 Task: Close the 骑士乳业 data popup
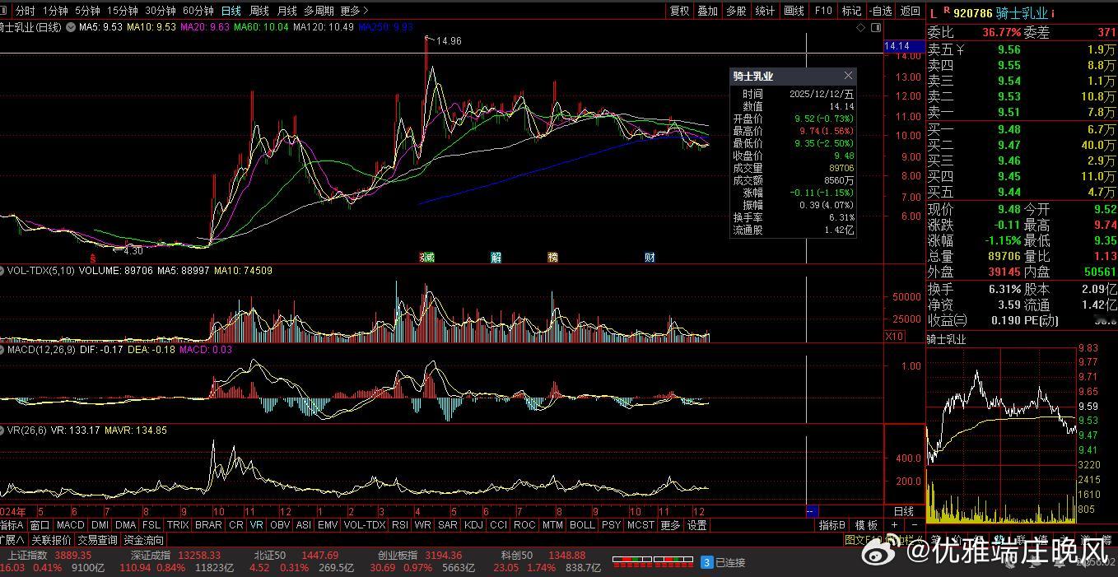[x=848, y=76]
